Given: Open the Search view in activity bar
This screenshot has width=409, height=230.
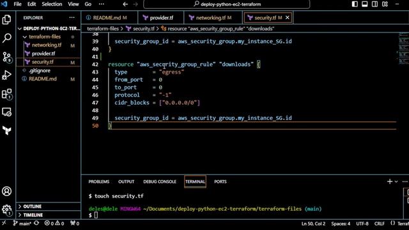Looking at the screenshot, I should coord(7,38).
